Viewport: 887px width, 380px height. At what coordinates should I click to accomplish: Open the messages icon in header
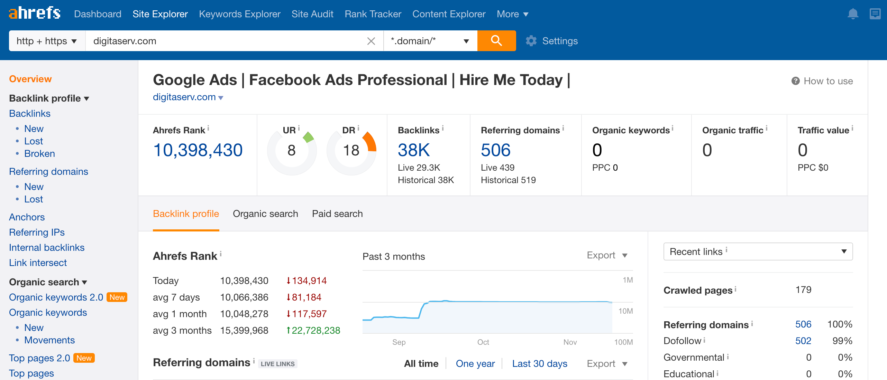[875, 14]
